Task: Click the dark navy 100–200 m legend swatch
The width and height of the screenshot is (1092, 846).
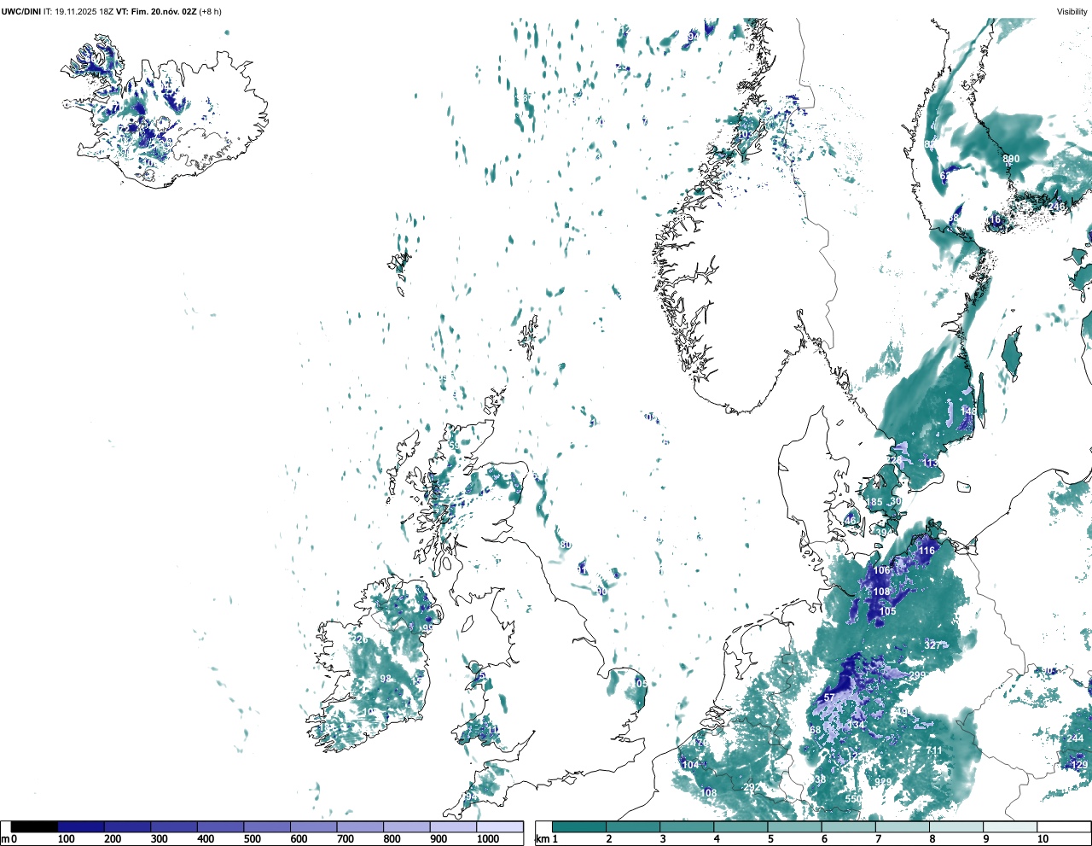Action: (81, 826)
